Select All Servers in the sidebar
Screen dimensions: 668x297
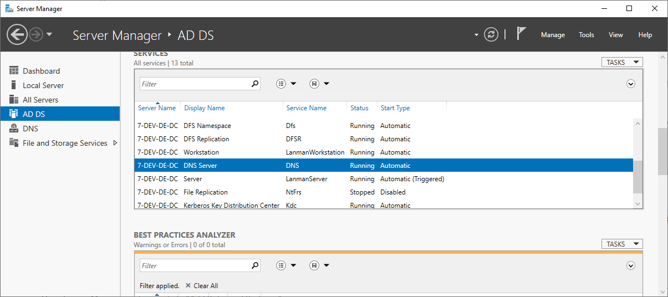[60, 100]
